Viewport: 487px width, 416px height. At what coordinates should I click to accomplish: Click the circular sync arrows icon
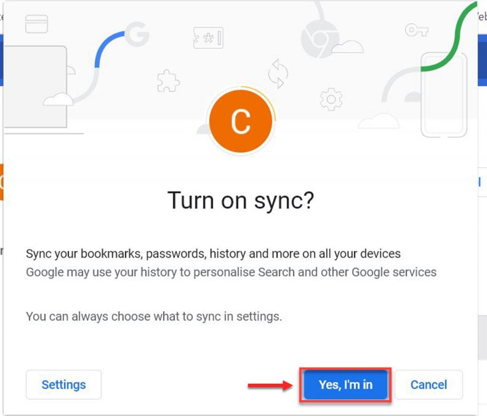(278, 74)
